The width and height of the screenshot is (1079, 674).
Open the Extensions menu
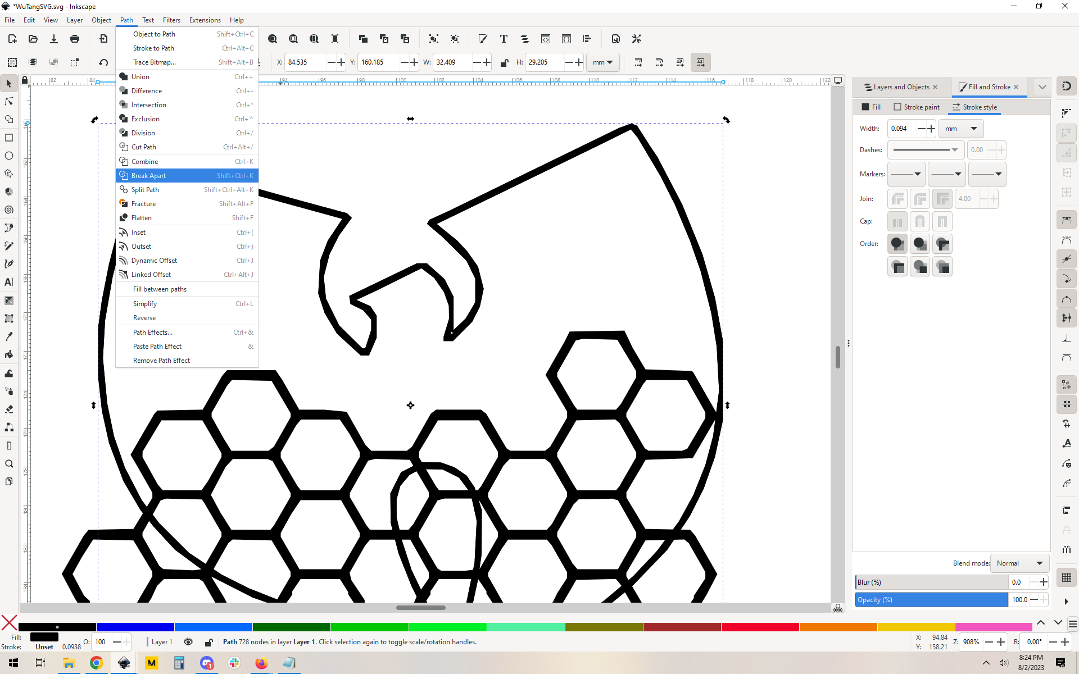205,20
